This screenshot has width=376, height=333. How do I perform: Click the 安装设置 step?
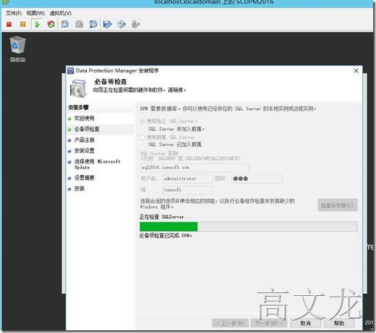[x=84, y=151]
